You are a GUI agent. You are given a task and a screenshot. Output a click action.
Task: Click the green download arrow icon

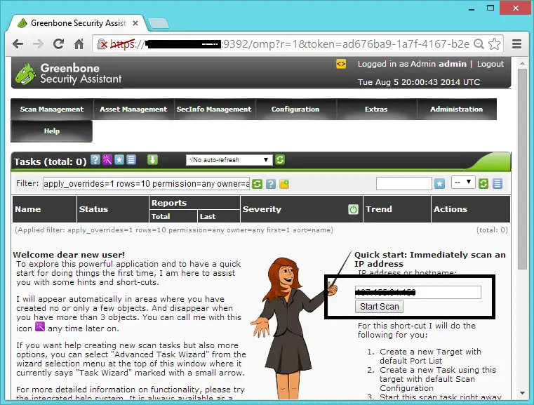152,159
